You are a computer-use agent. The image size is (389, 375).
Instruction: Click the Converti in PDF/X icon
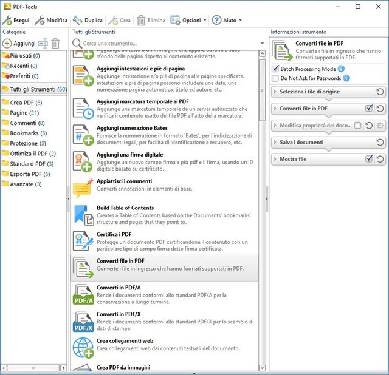83,321
